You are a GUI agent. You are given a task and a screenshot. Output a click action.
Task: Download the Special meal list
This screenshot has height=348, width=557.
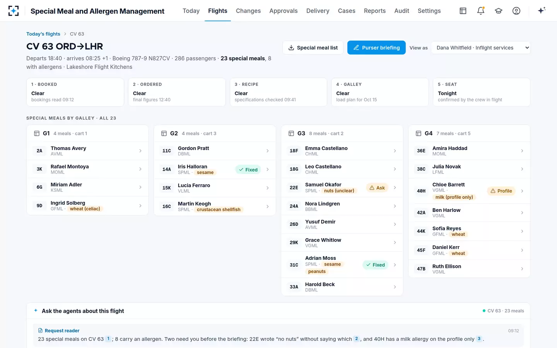click(x=313, y=48)
